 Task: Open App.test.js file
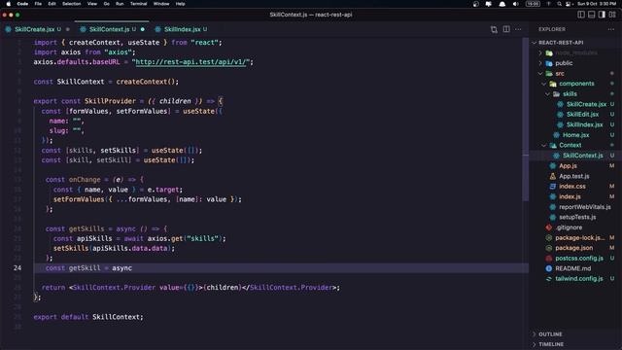tap(574, 176)
